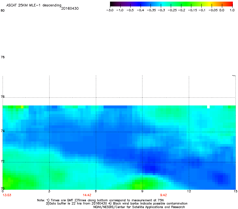Click the -0.25 color bar label
238x209 pixels.
pos(172,10)
